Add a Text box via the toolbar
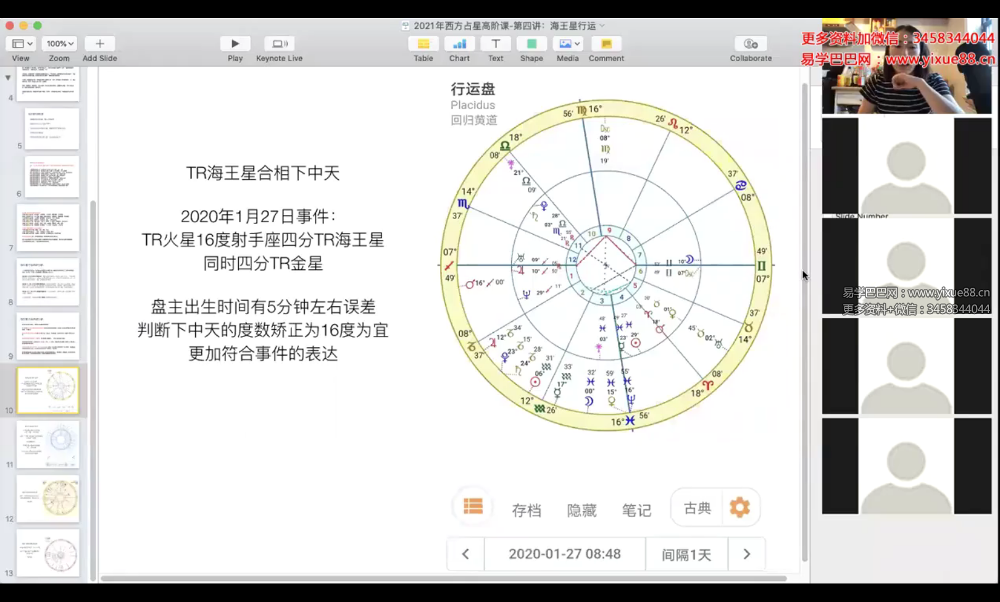 click(x=496, y=44)
